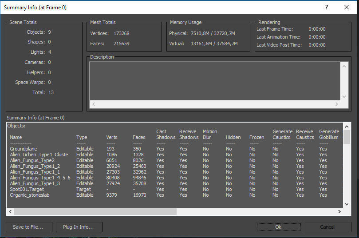Click the objects list scroll left arrow
Image resolution: width=359 pixels, height=238 pixels.
[10, 212]
